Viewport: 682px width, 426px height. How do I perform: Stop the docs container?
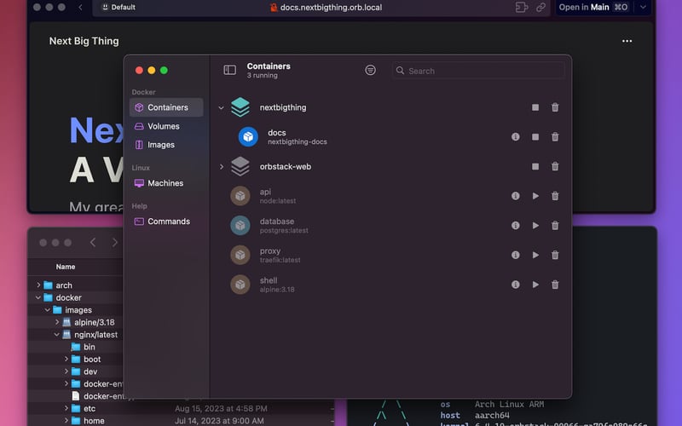(x=535, y=137)
